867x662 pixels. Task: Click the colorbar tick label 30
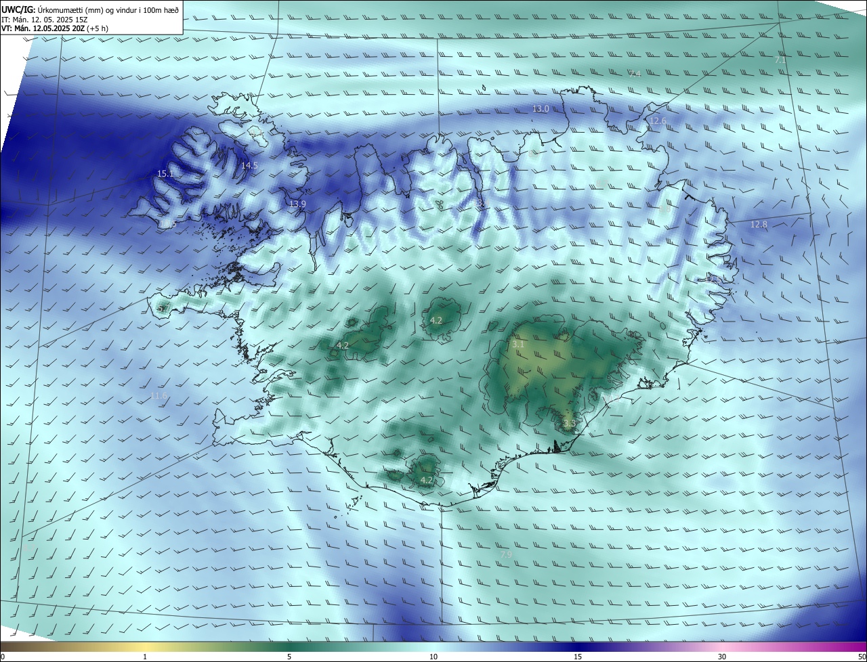[722, 657]
